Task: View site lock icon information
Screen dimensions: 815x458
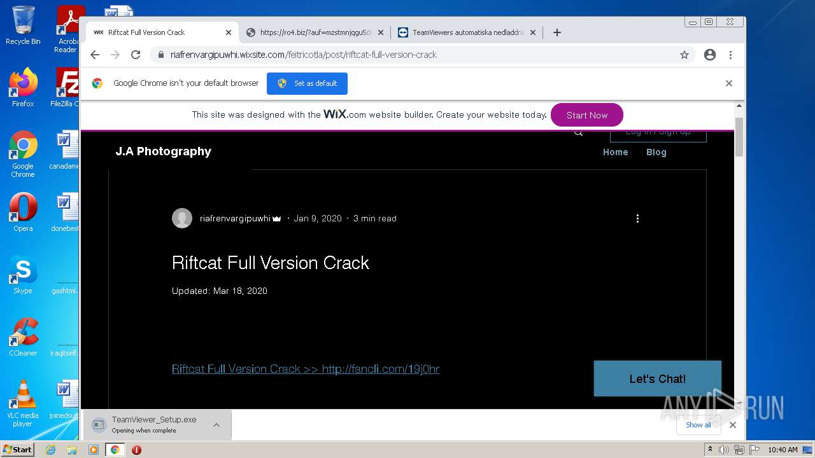Action: (x=160, y=55)
